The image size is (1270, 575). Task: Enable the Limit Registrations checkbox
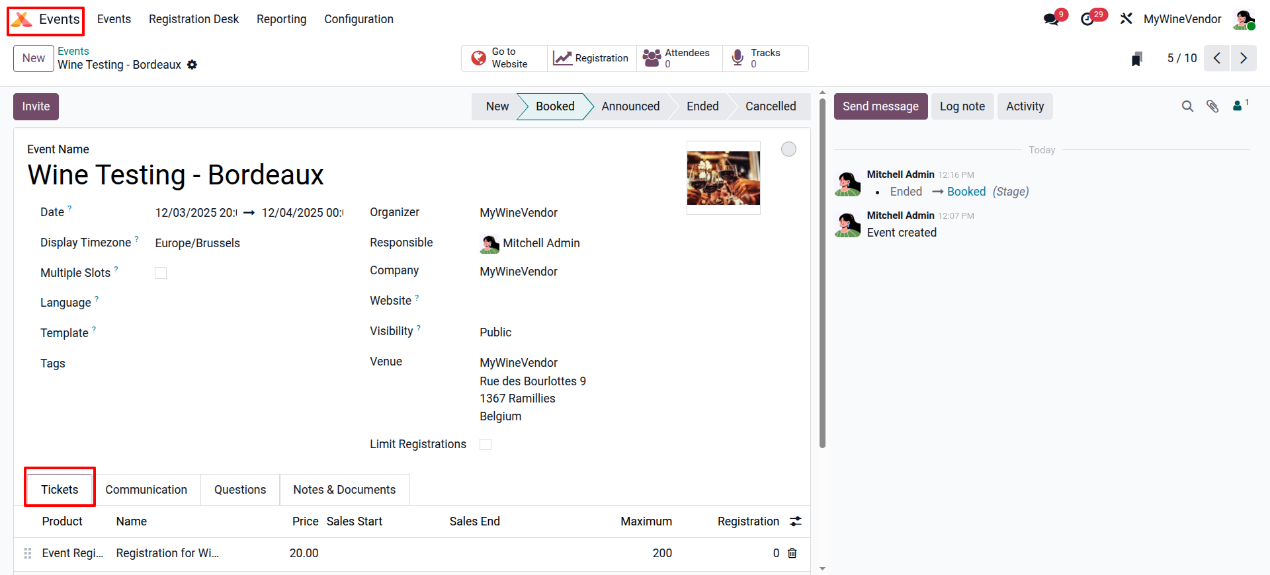tap(486, 445)
